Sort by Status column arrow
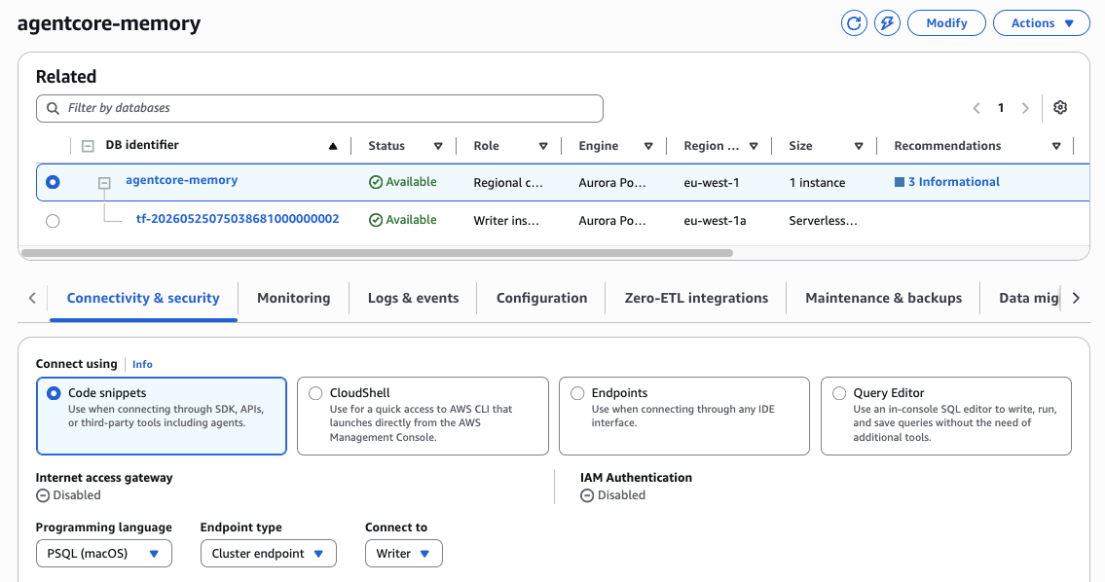Viewport: 1105px width, 582px height. tap(438, 146)
